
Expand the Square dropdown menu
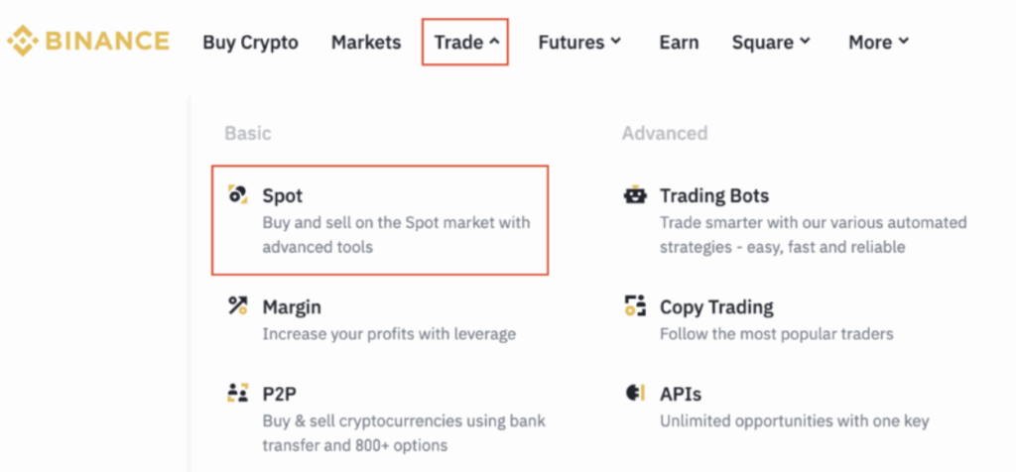(x=771, y=43)
